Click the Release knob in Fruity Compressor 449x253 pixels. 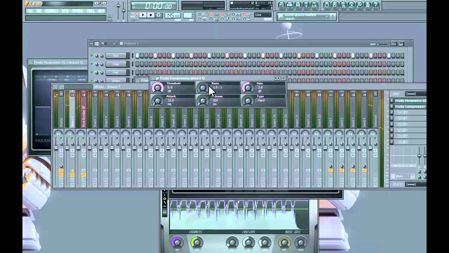202,101
